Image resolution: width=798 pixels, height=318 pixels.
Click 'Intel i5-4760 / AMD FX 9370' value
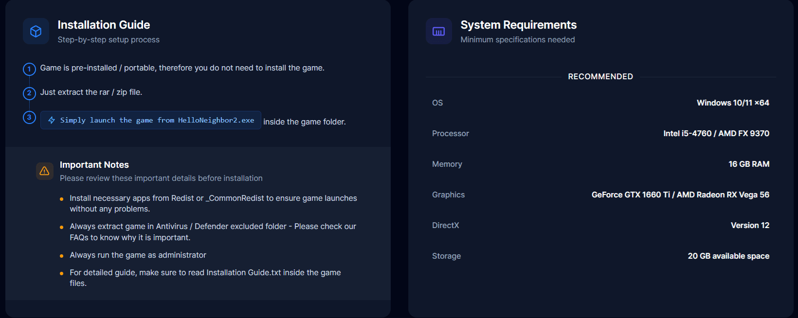coord(716,134)
